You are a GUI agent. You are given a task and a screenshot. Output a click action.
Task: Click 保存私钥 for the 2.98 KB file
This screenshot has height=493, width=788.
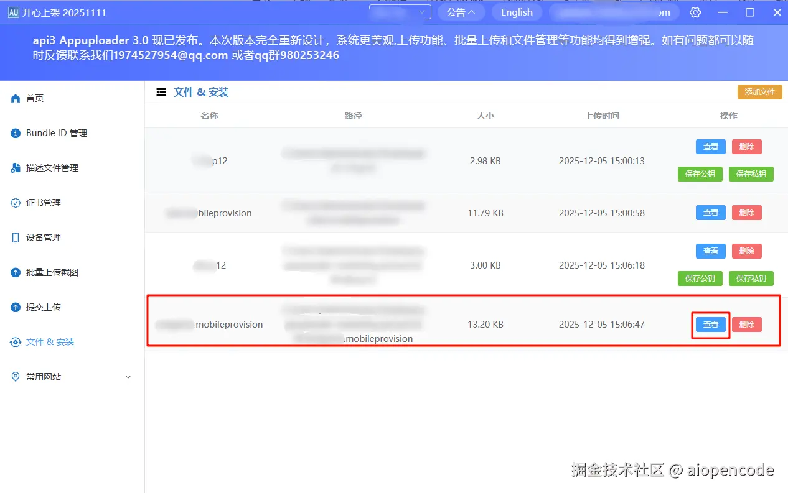tap(751, 174)
